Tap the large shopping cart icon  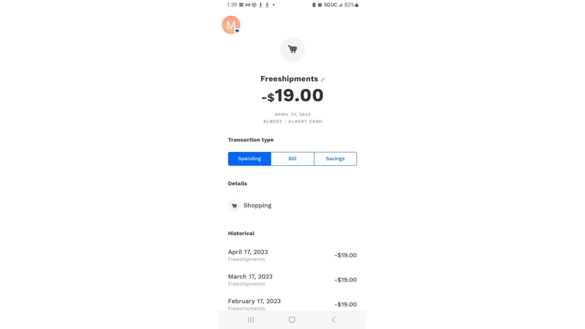[x=292, y=49]
